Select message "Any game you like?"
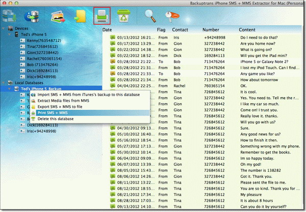Viewport: 306px width, 212px height. point(258,74)
